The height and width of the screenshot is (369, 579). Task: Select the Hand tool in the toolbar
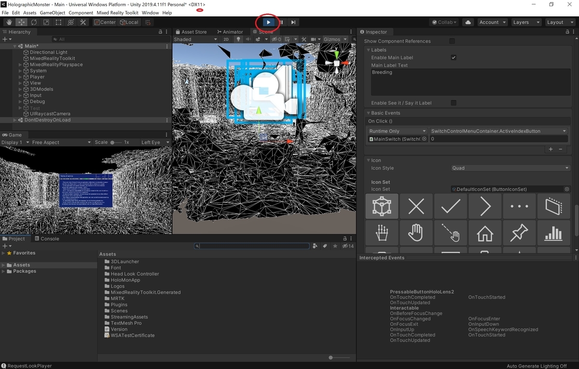(9, 22)
